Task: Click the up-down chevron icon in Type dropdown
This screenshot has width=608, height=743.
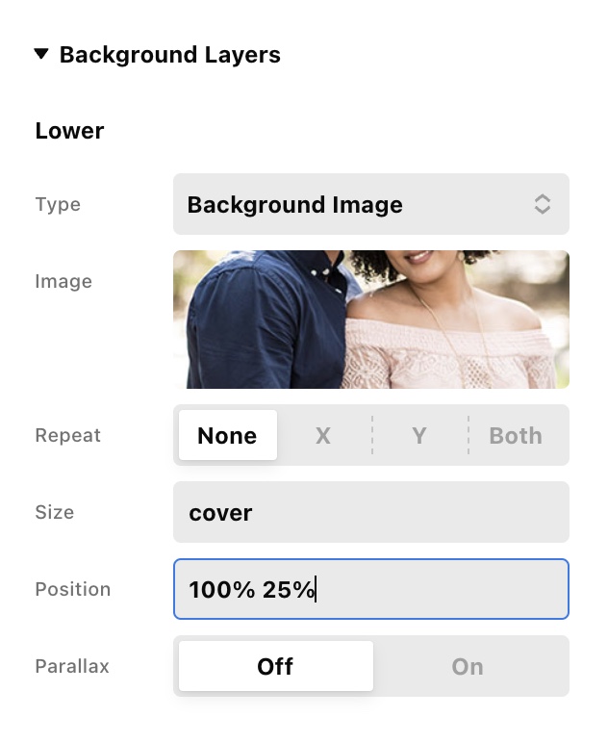Action: click(543, 204)
